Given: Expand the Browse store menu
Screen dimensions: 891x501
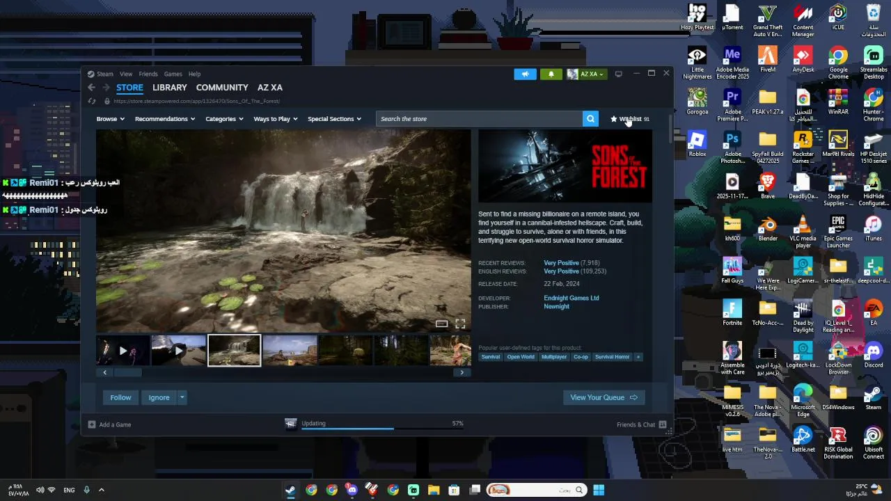Looking at the screenshot, I should (110, 119).
